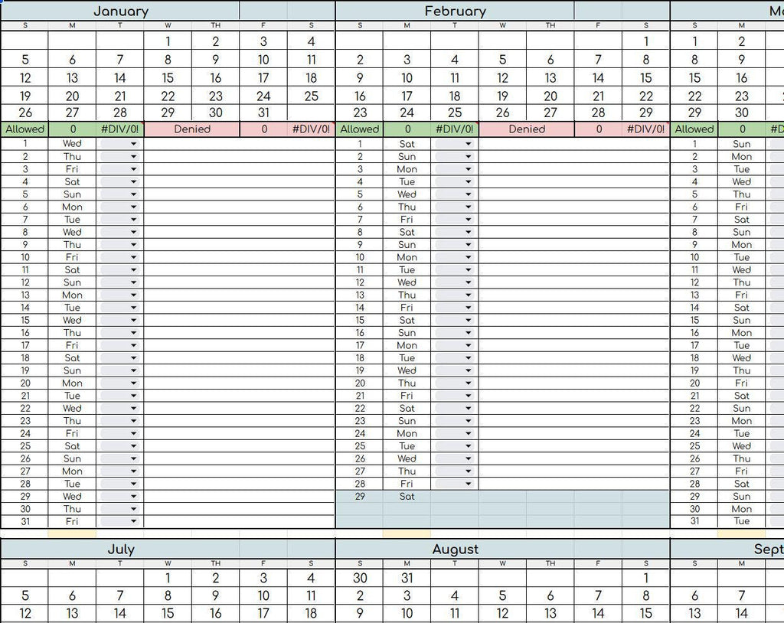Click the August month header
Image resolution: width=784 pixels, height=623 pixels.
click(455, 549)
